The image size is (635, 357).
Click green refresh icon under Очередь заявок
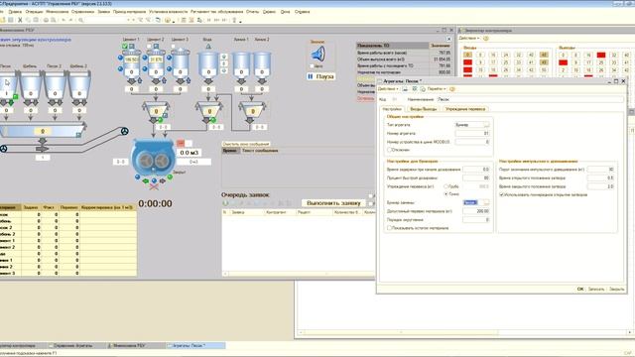[226, 203]
